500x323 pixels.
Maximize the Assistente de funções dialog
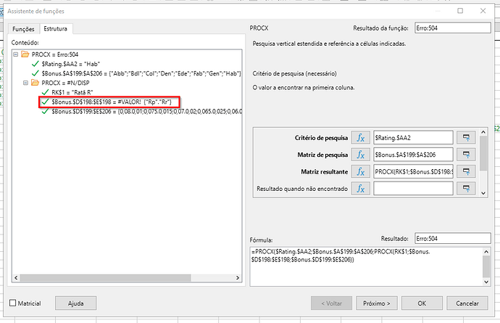[460, 11]
